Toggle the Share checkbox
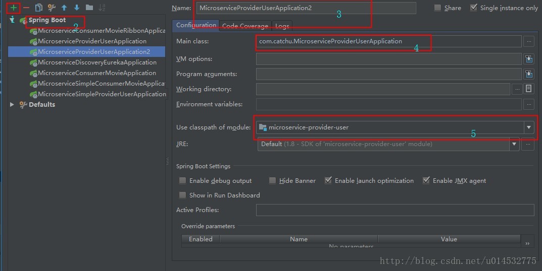 (x=437, y=8)
